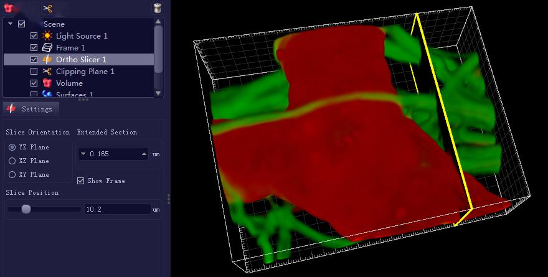This screenshot has height=277, width=548.
Task: Click the Slice Position value field 10.2
Action: point(118,209)
